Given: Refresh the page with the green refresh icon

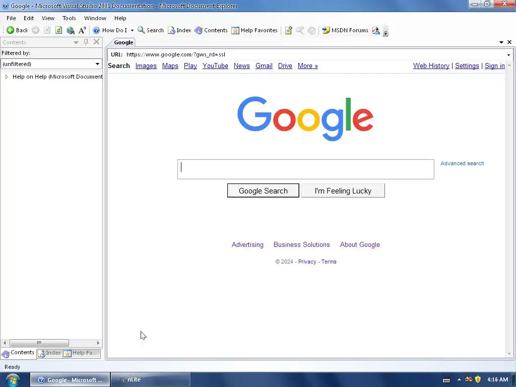Looking at the screenshot, I should pyautogui.click(x=58, y=30).
